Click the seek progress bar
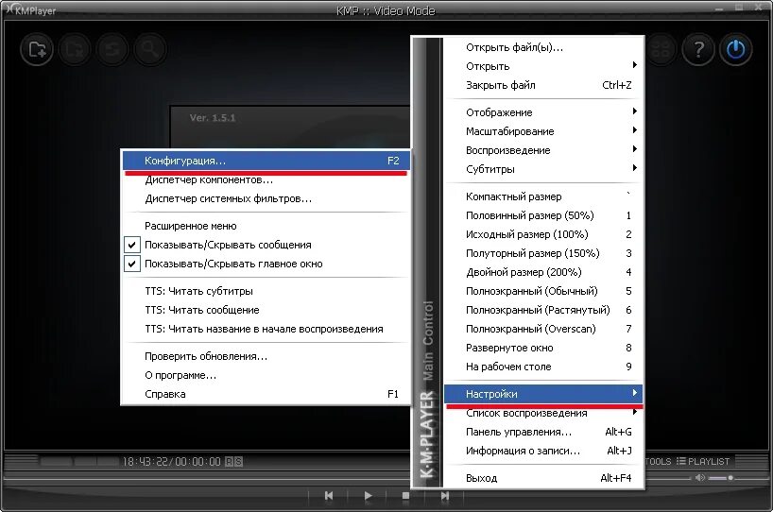The width and height of the screenshot is (773, 512). coord(207,479)
